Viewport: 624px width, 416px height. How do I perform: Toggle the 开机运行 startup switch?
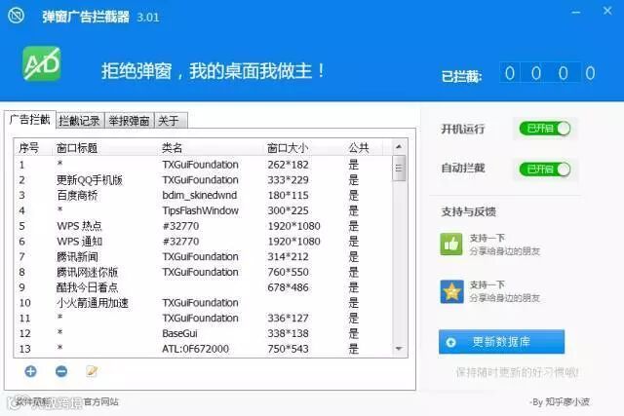coord(545,129)
